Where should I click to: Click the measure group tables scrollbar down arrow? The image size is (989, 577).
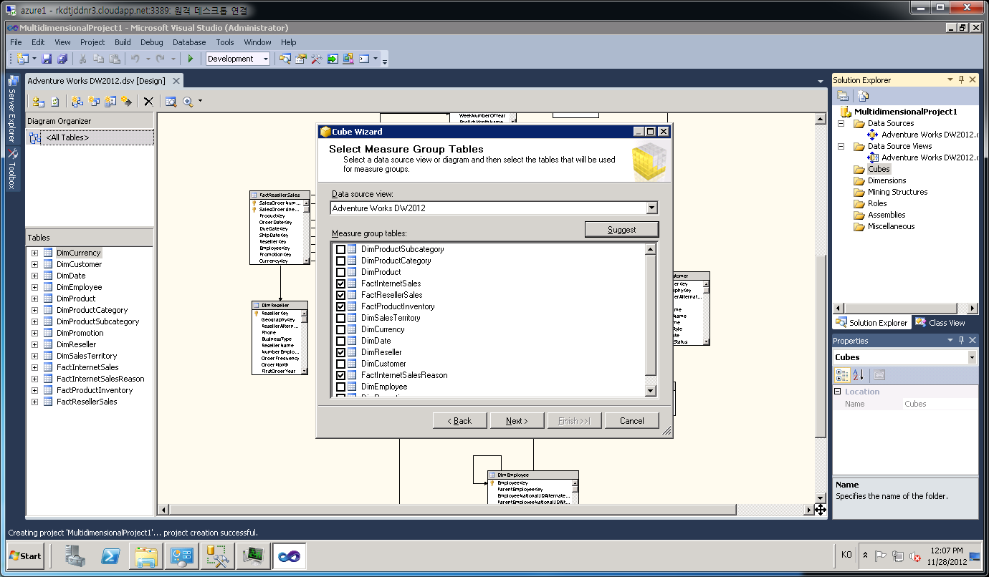point(651,391)
